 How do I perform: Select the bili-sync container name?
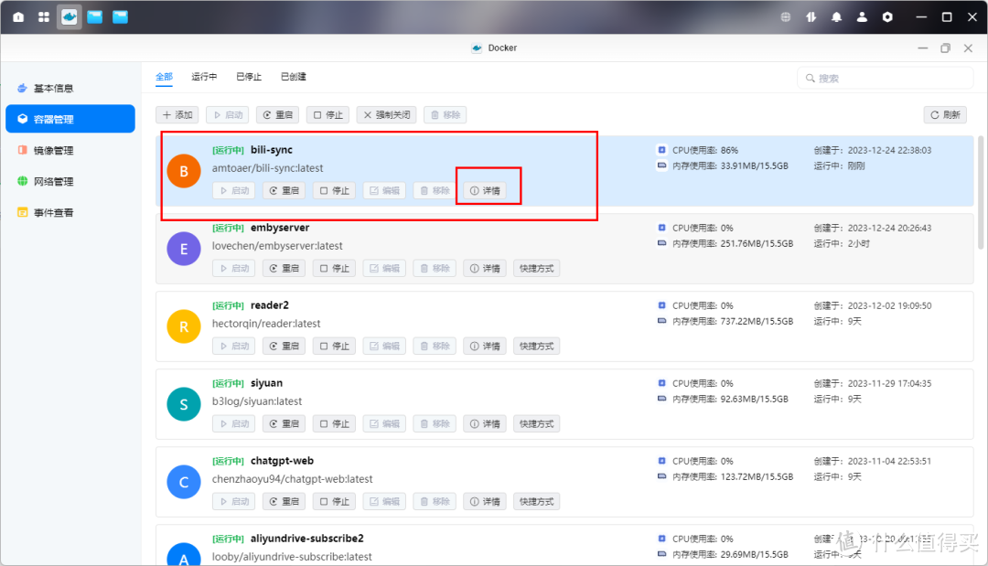tap(272, 150)
